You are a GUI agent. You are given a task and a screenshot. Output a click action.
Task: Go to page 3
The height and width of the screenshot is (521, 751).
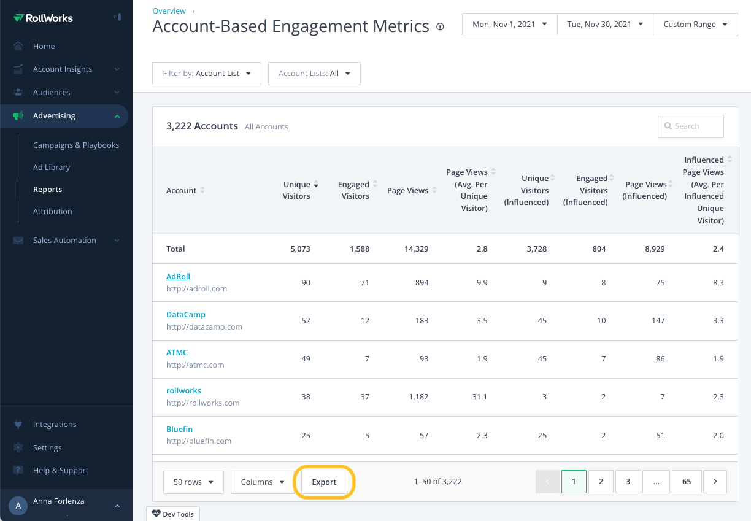point(628,482)
